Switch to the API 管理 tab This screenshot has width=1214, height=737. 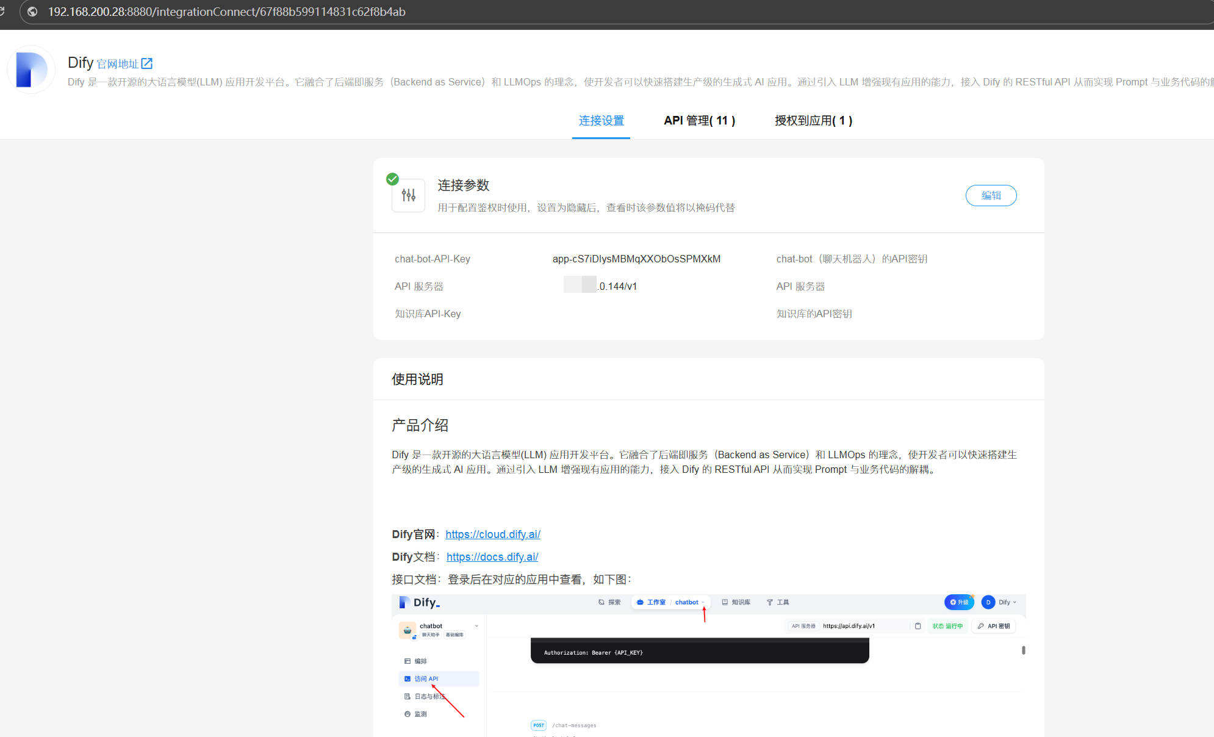[x=699, y=121]
